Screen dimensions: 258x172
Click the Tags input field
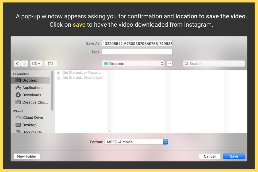pos(137,52)
